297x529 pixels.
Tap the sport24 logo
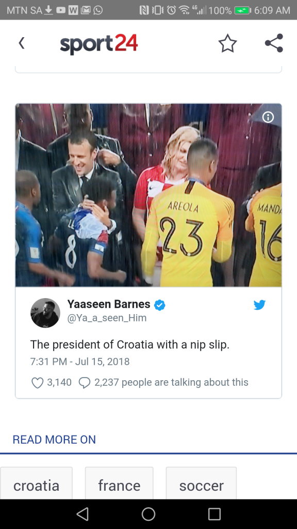tap(99, 44)
